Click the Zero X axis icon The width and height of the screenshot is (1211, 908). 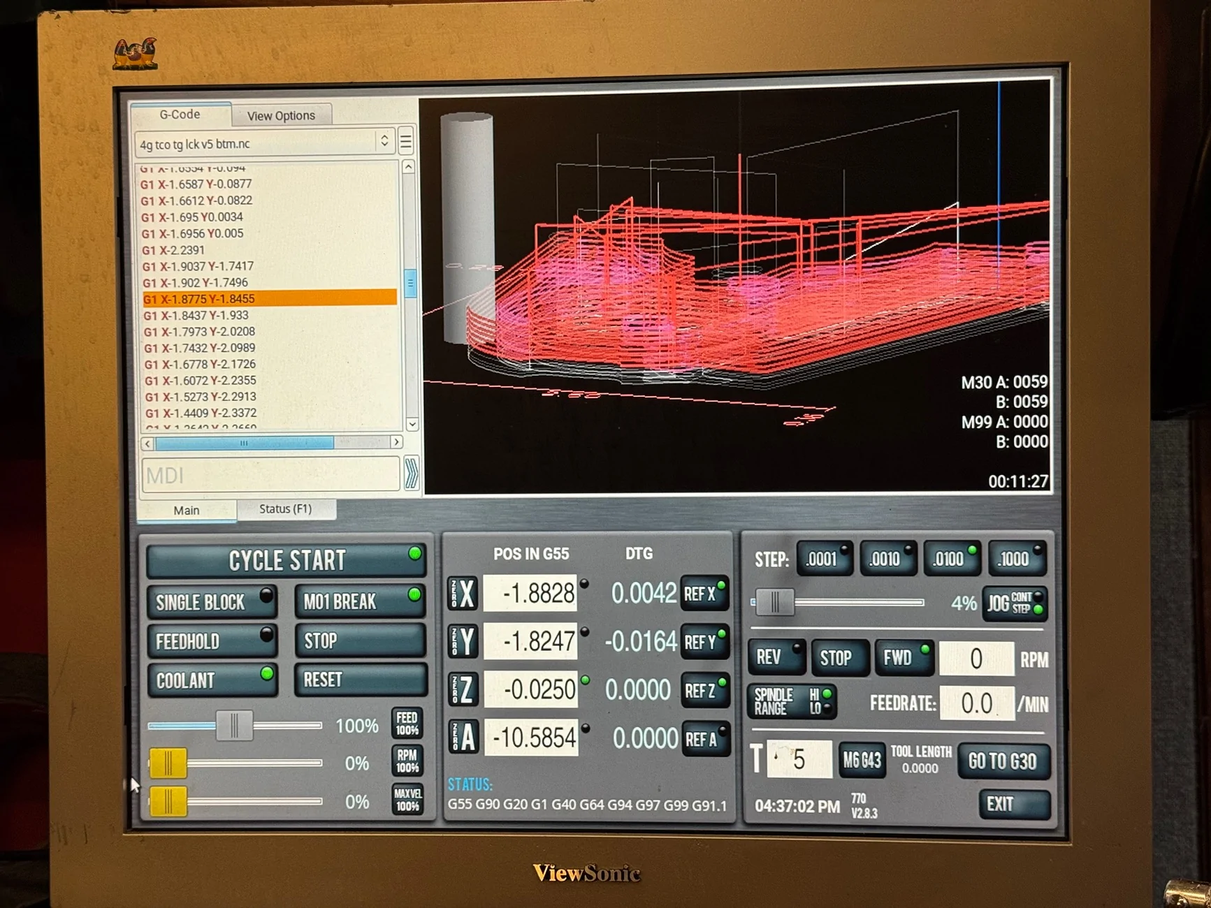[x=462, y=594]
